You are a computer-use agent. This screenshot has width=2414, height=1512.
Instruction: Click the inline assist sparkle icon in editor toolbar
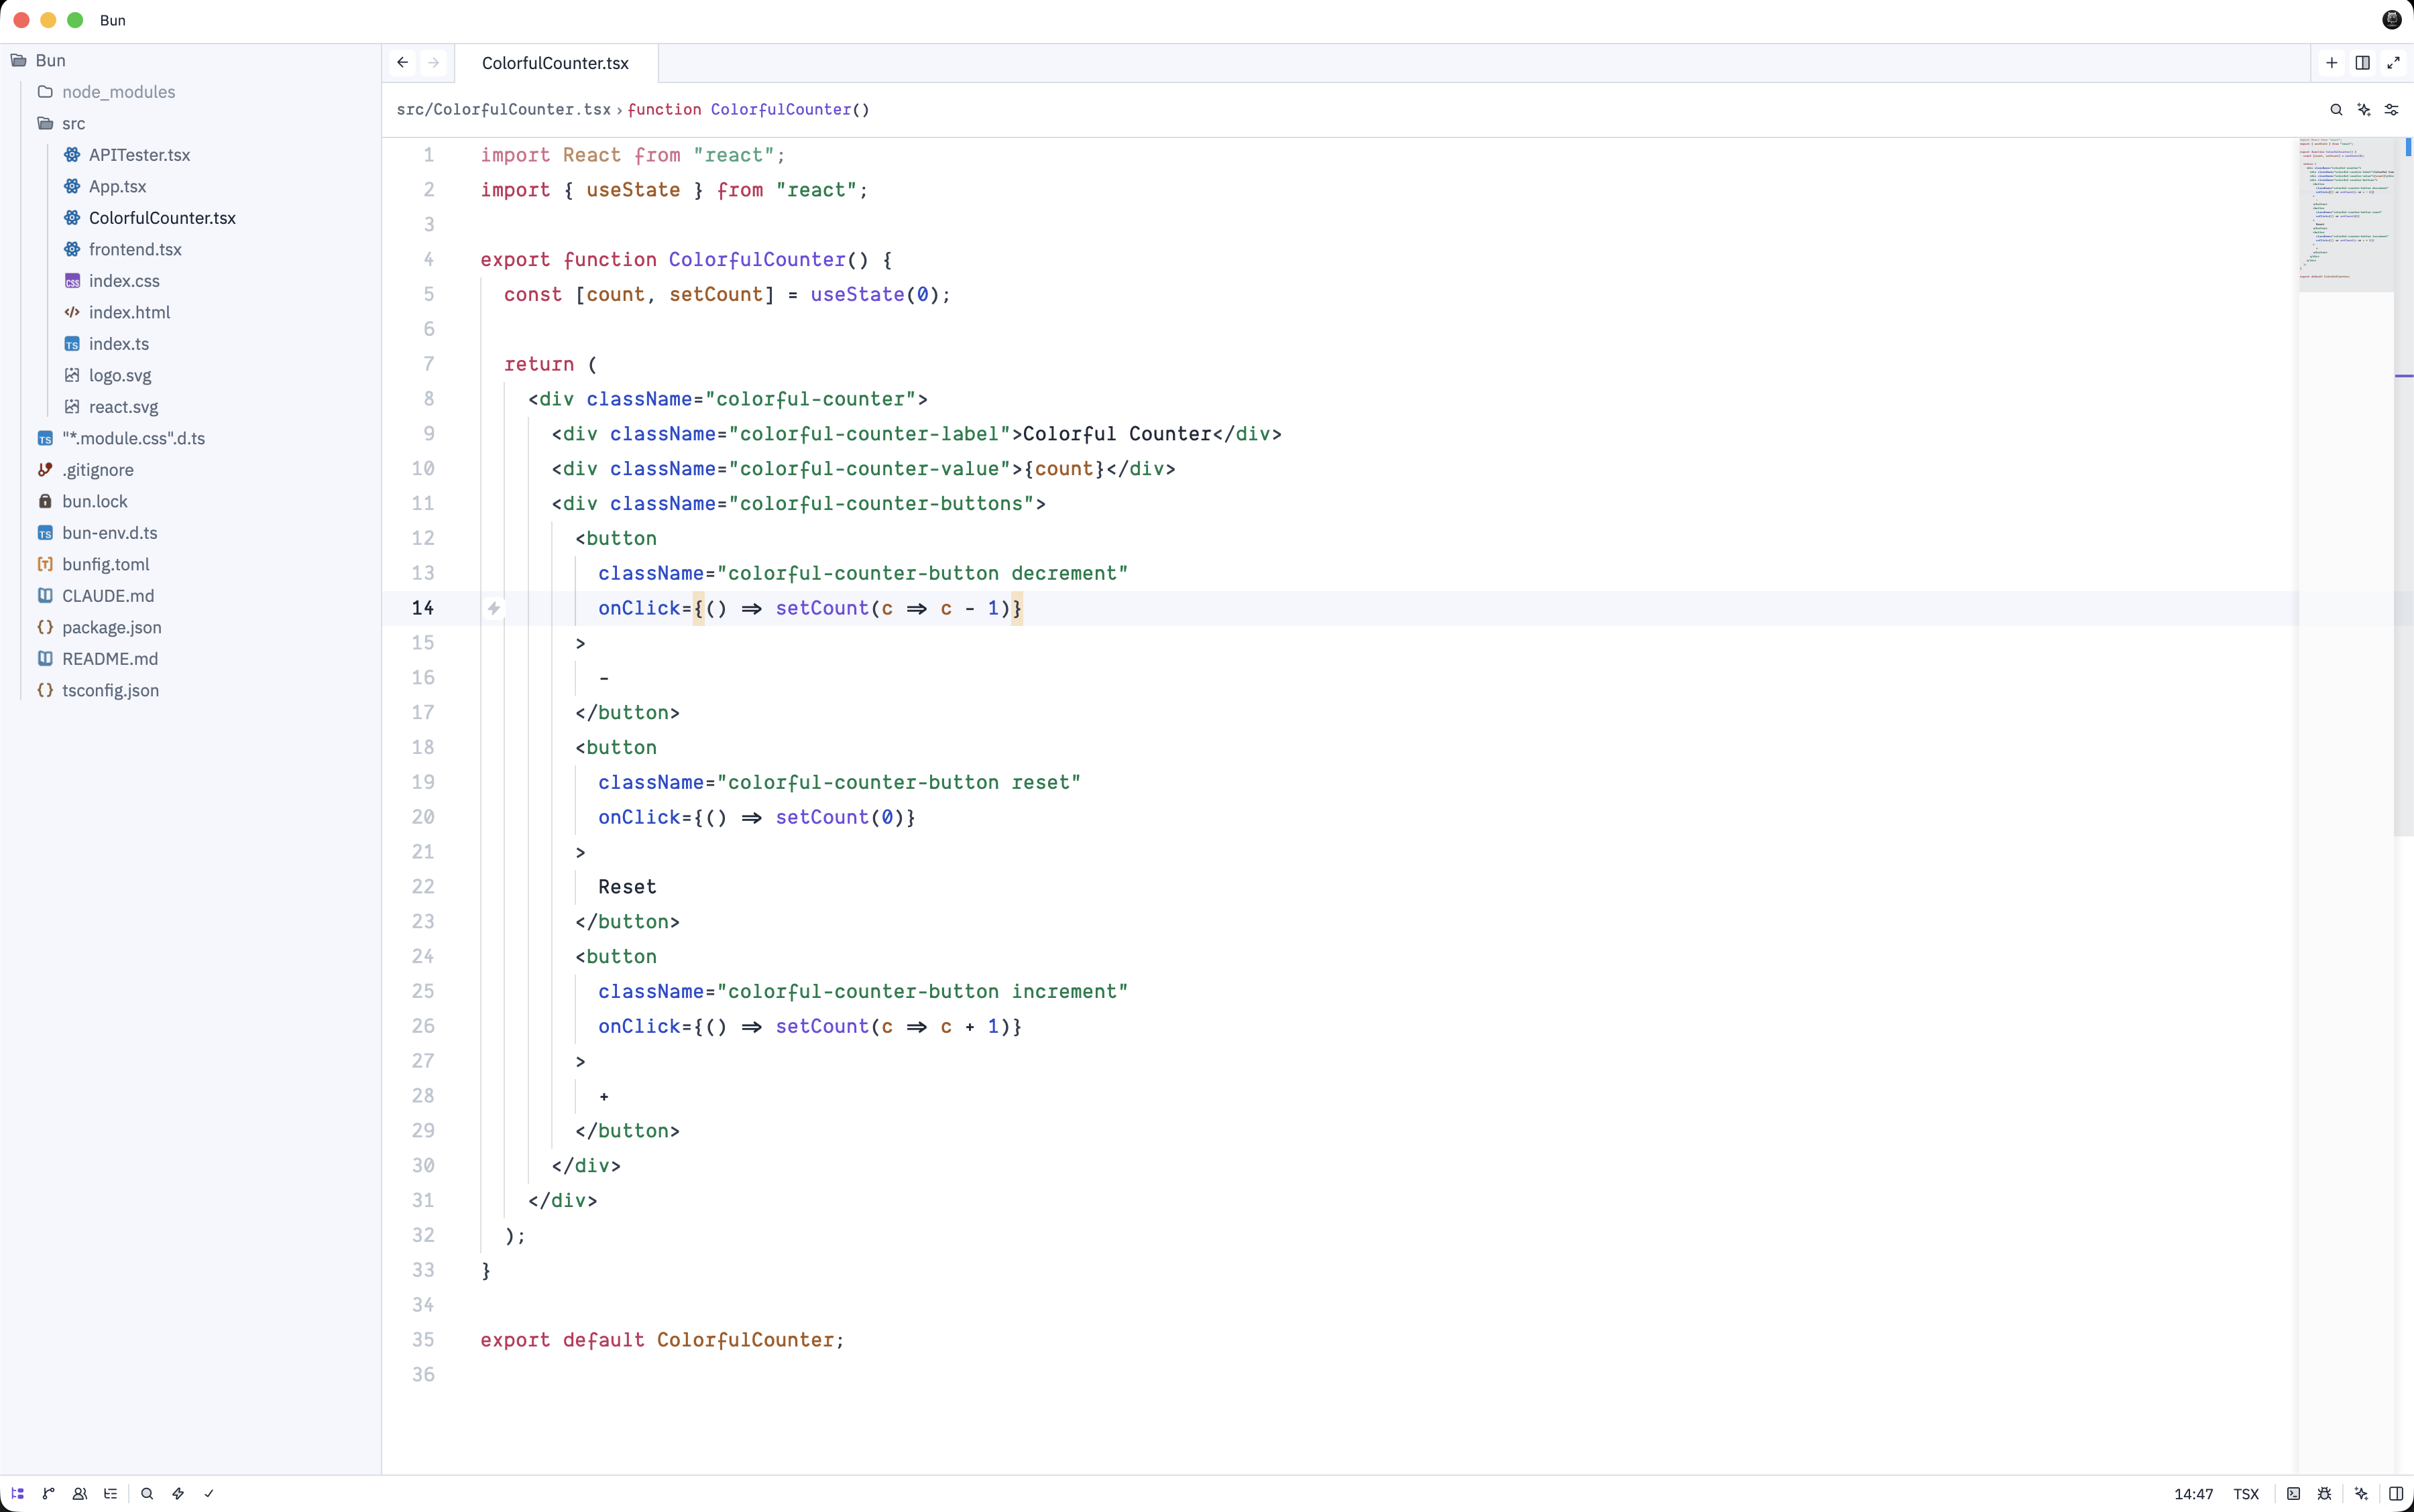[2364, 109]
